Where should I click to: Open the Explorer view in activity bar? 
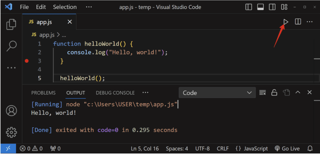click(x=12, y=24)
